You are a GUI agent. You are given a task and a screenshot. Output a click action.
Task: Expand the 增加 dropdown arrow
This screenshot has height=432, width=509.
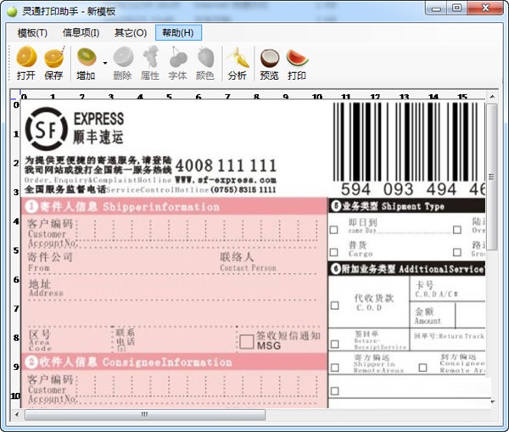(x=105, y=63)
